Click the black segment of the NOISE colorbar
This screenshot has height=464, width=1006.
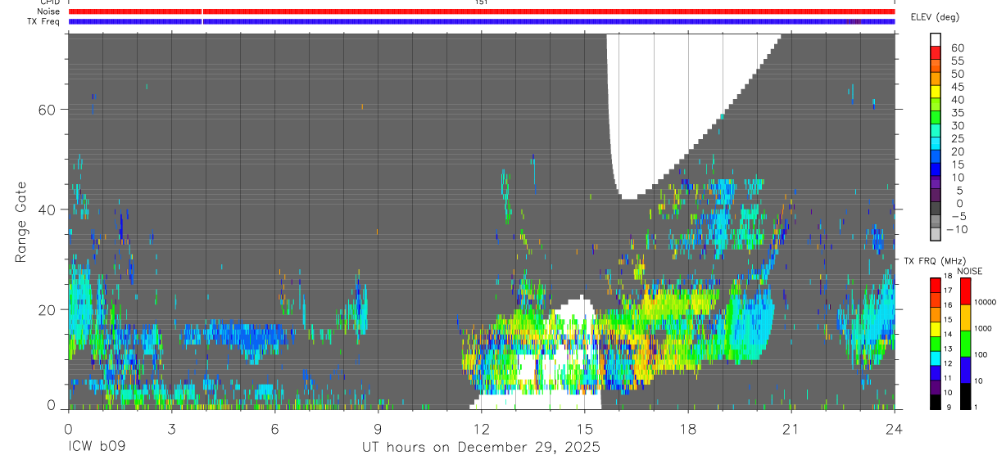pos(966,395)
